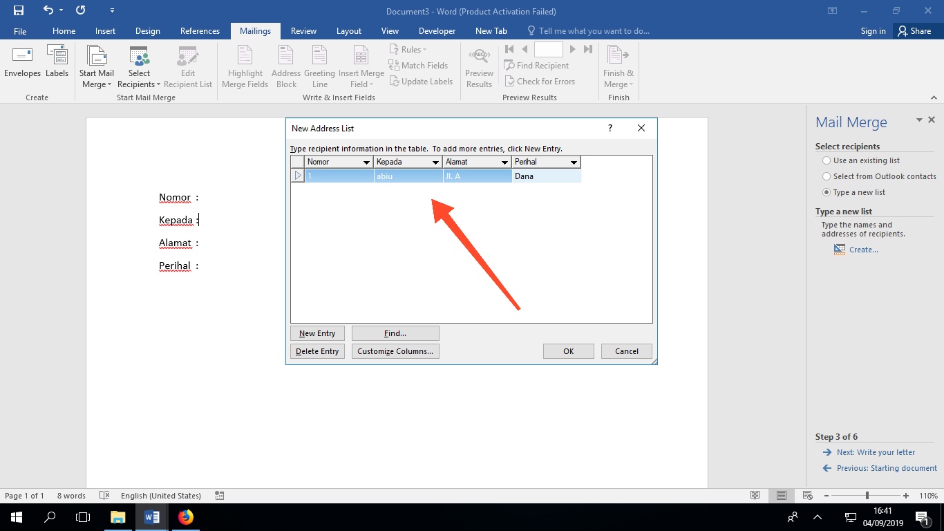Click the Save icon in the title bar

(x=19, y=11)
